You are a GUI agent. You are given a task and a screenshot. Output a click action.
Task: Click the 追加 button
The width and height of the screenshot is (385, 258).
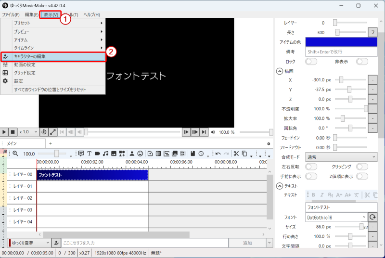point(247,243)
